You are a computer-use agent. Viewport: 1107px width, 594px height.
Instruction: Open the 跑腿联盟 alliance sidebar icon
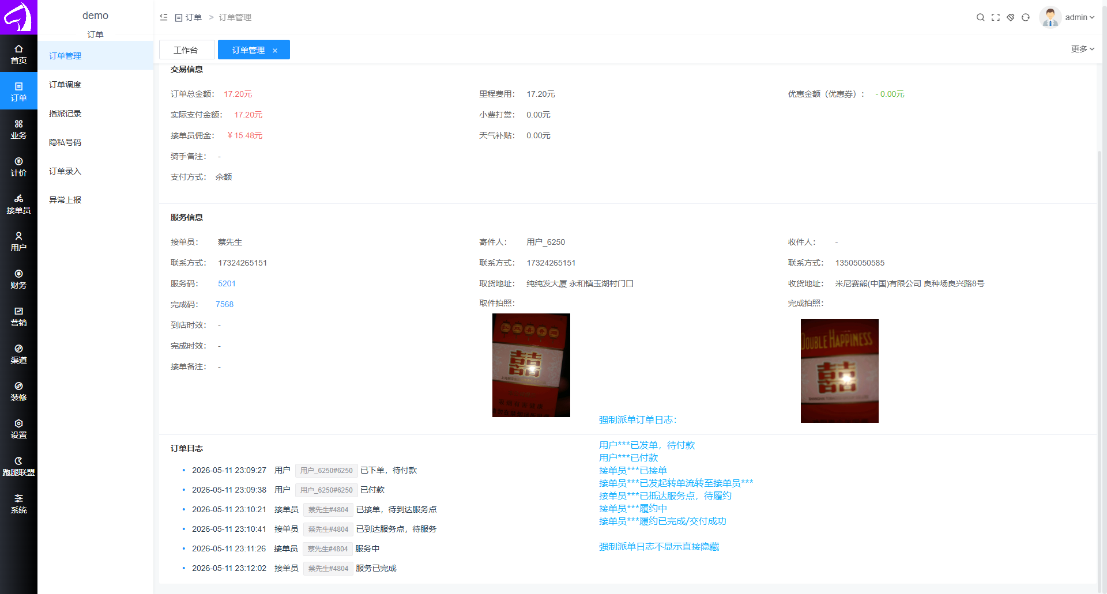tap(18, 466)
